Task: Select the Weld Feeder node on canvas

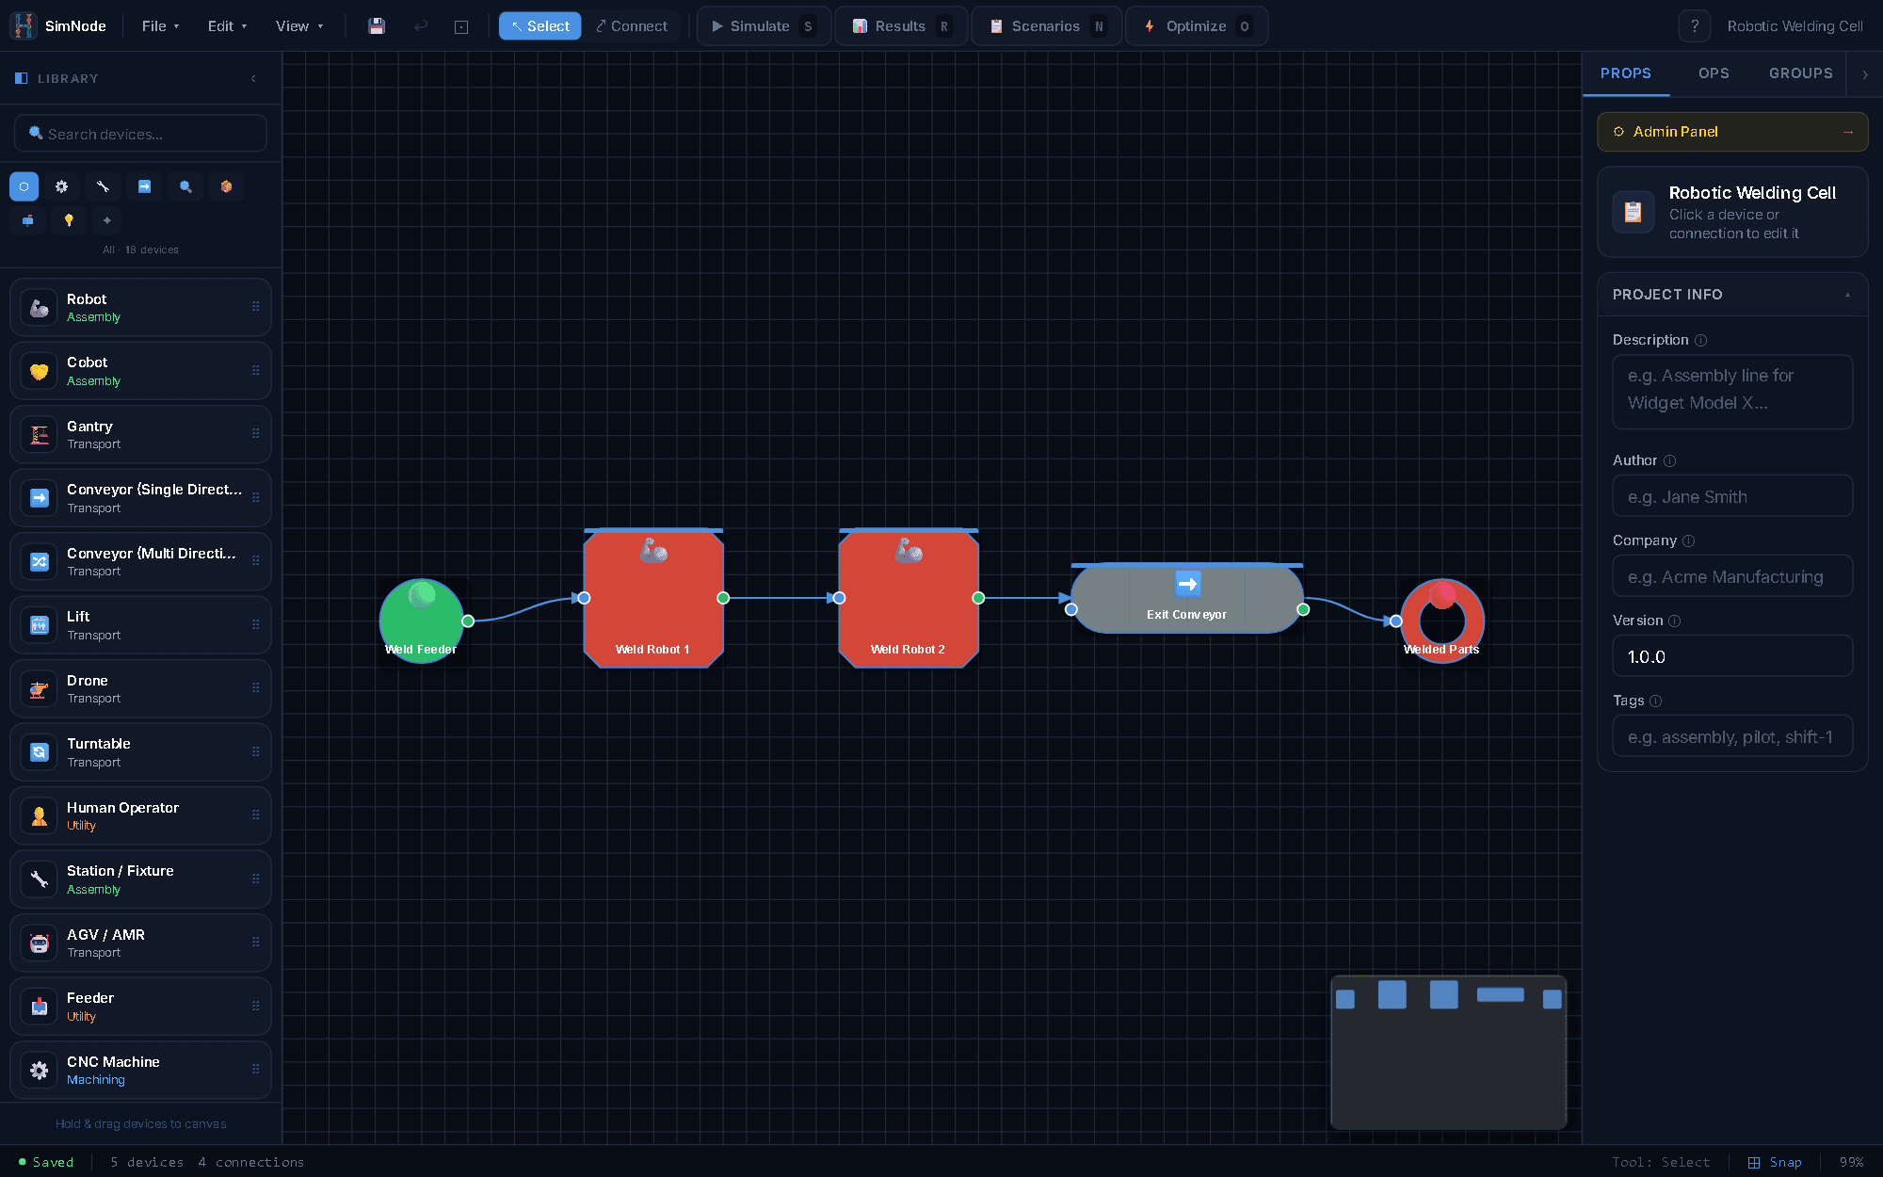Action: (421, 621)
